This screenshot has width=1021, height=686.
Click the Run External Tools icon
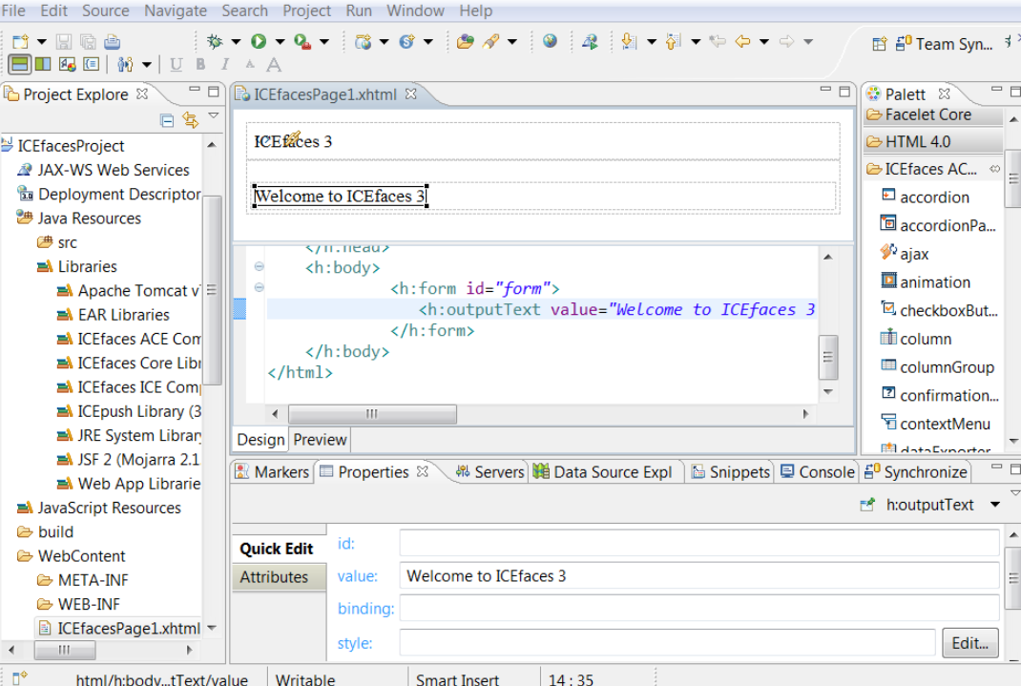click(x=302, y=42)
